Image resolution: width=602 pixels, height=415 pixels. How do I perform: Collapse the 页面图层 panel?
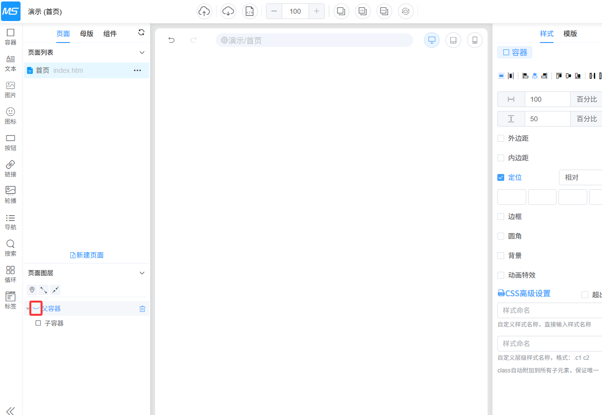coord(142,273)
